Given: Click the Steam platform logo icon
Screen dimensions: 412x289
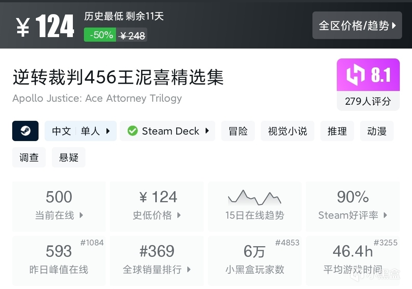Looking at the screenshot, I should (x=25, y=131).
